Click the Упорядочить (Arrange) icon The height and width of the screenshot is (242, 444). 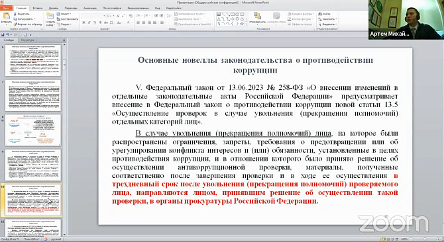[x=257, y=16]
